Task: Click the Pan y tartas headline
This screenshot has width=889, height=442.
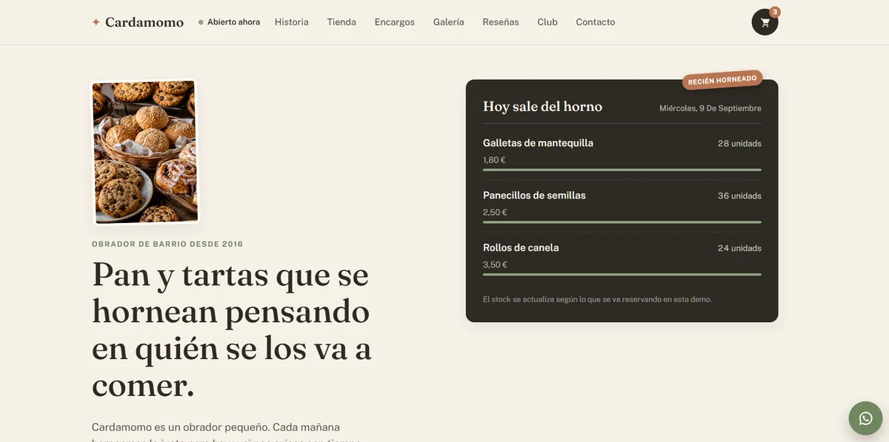Action: pyautogui.click(x=232, y=330)
